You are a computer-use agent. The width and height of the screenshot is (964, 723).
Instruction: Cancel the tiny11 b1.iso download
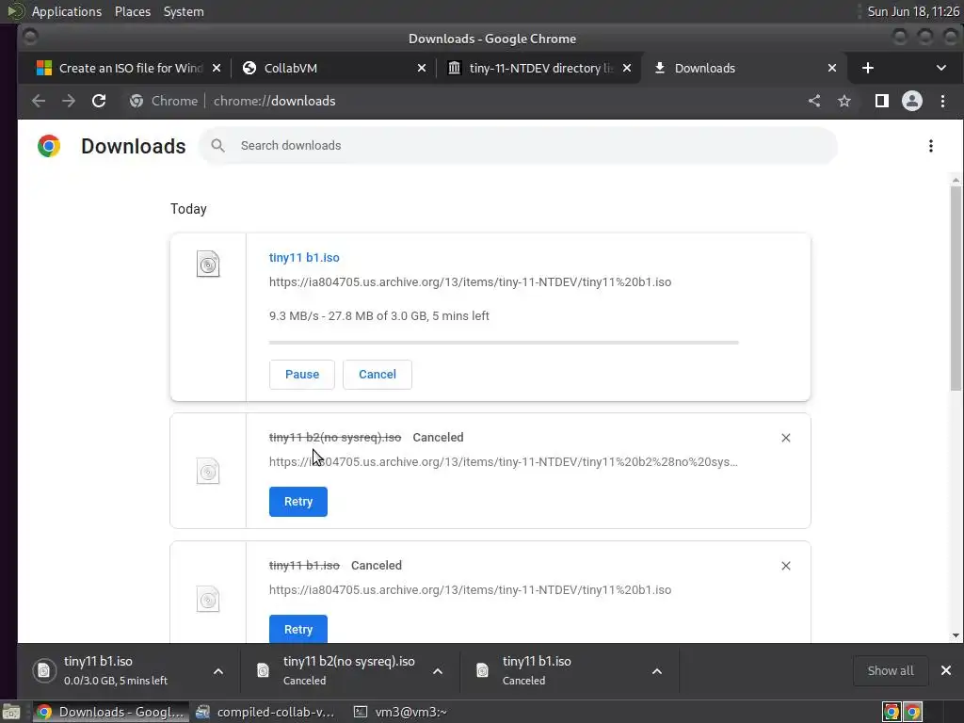(x=377, y=375)
